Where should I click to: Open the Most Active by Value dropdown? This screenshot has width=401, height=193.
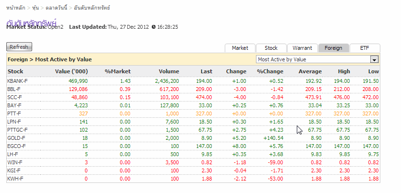pos(317,59)
